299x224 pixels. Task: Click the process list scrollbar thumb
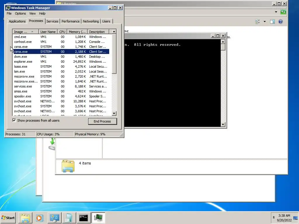coord(114,54)
